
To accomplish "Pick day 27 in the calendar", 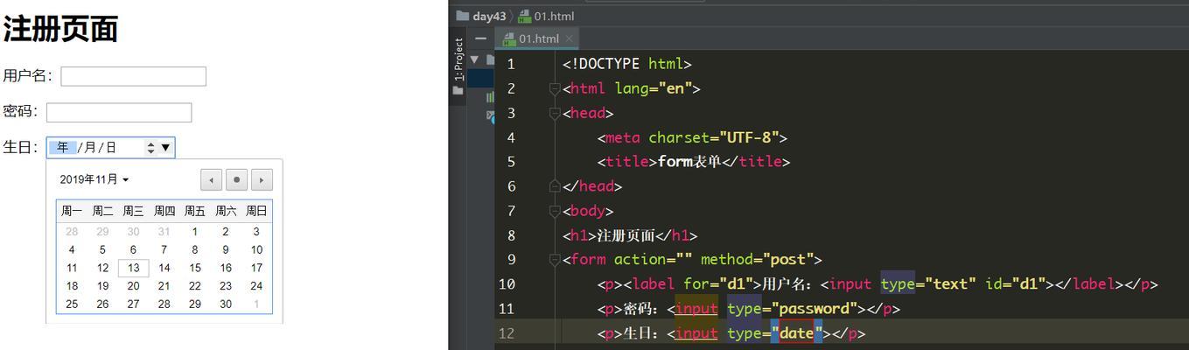I will point(133,304).
